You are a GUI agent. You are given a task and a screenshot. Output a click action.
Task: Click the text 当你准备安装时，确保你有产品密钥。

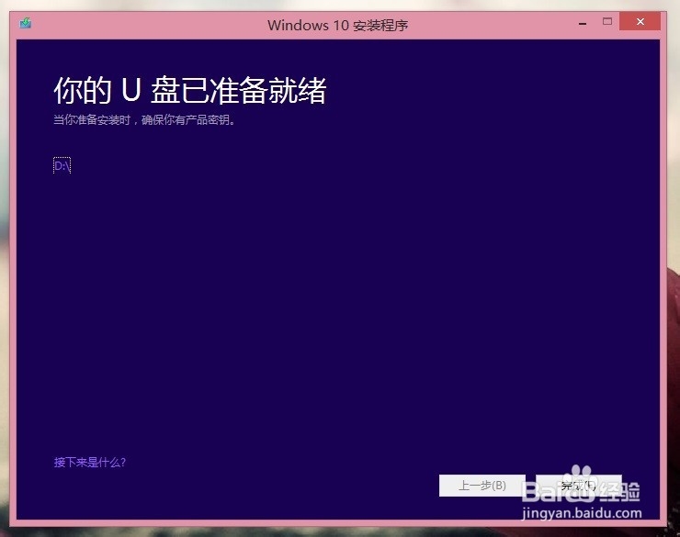[144, 120]
